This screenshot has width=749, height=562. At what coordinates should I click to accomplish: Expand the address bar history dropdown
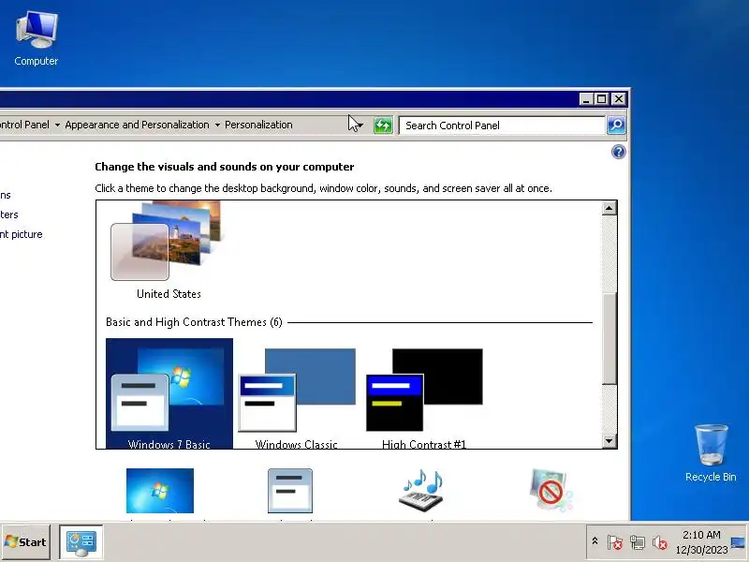(360, 126)
